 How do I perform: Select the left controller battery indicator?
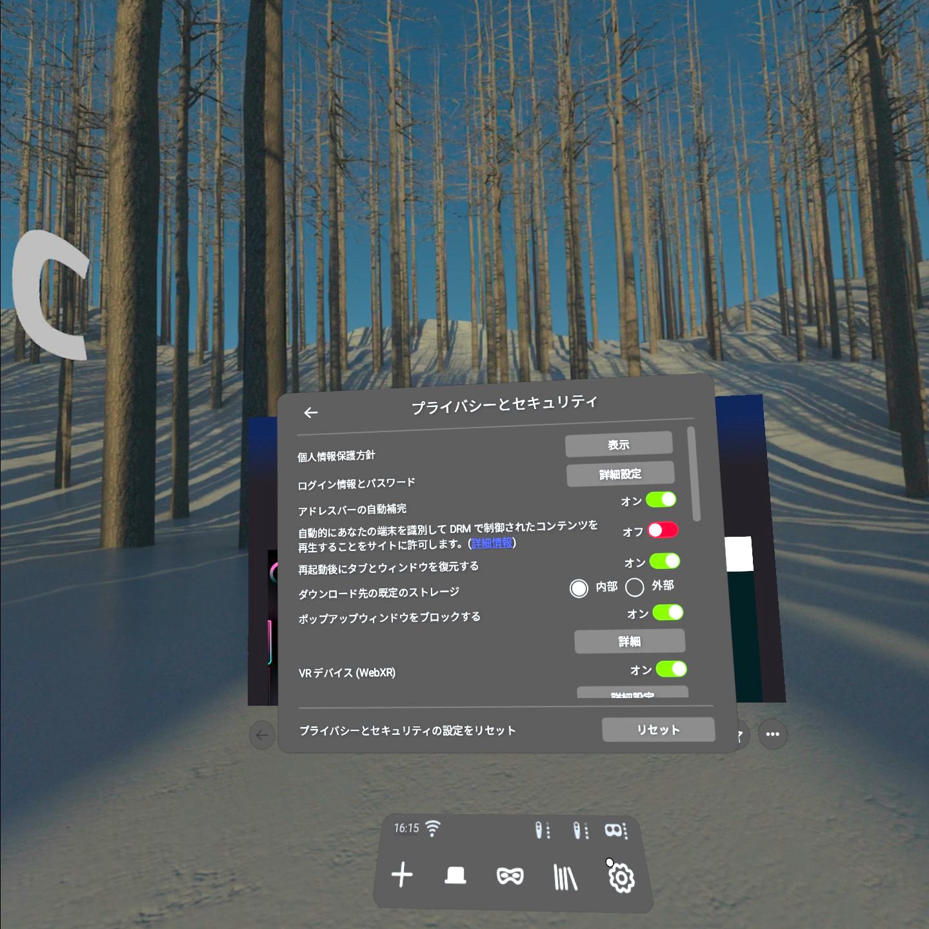[543, 830]
